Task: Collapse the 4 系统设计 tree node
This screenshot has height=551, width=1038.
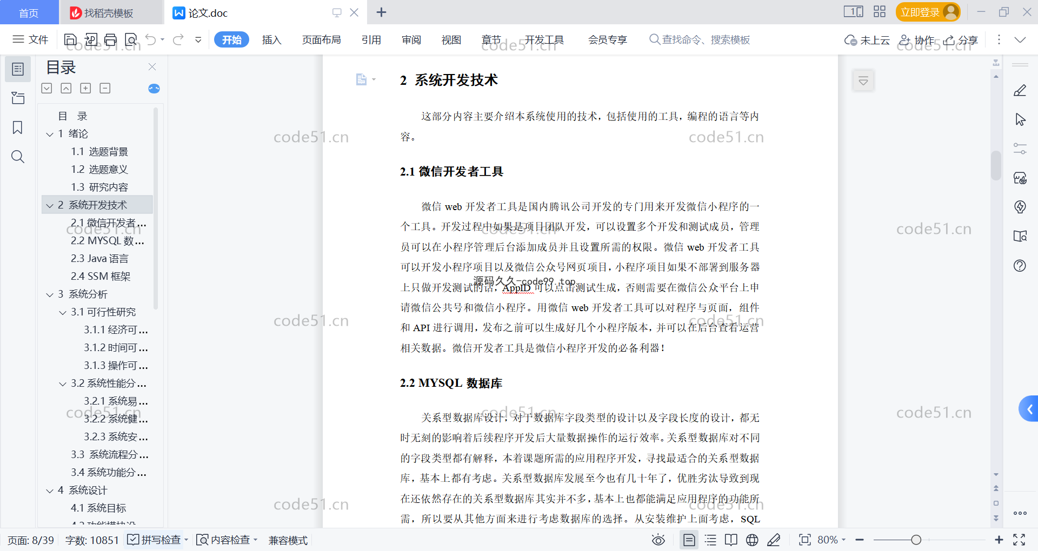Action: [x=50, y=490]
